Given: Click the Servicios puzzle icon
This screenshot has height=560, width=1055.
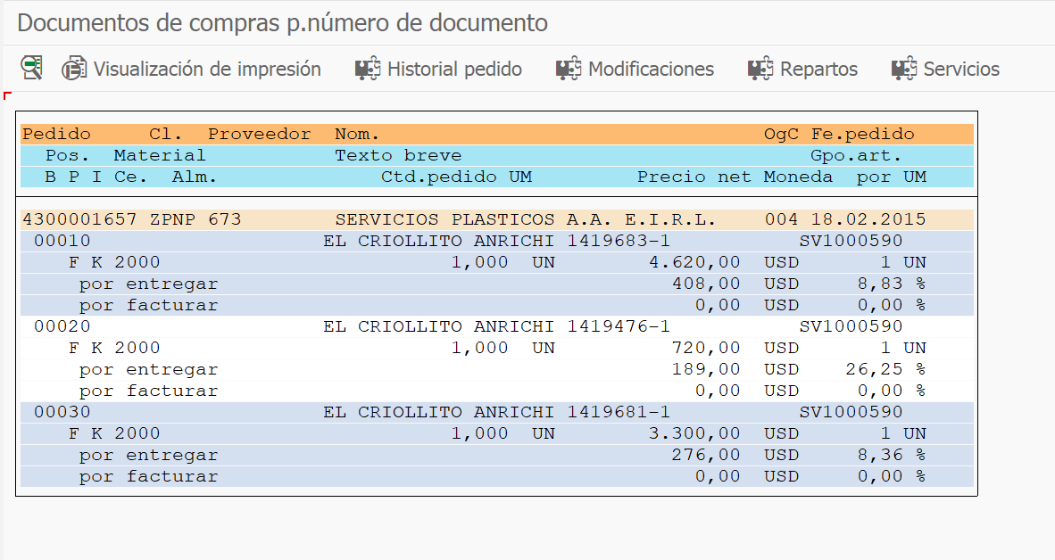Looking at the screenshot, I should [x=904, y=69].
